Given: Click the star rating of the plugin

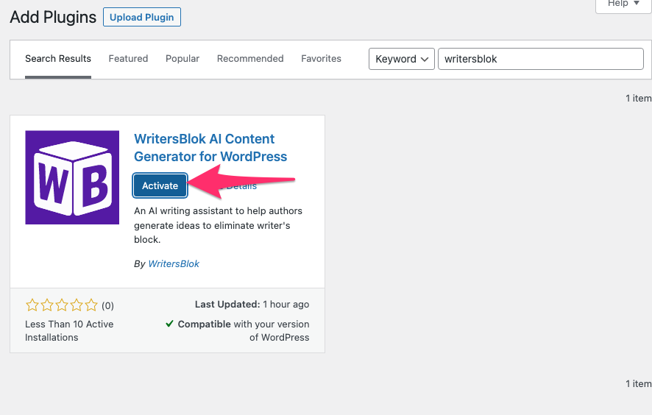Looking at the screenshot, I should pyautogui.click(x=62, y=305).
